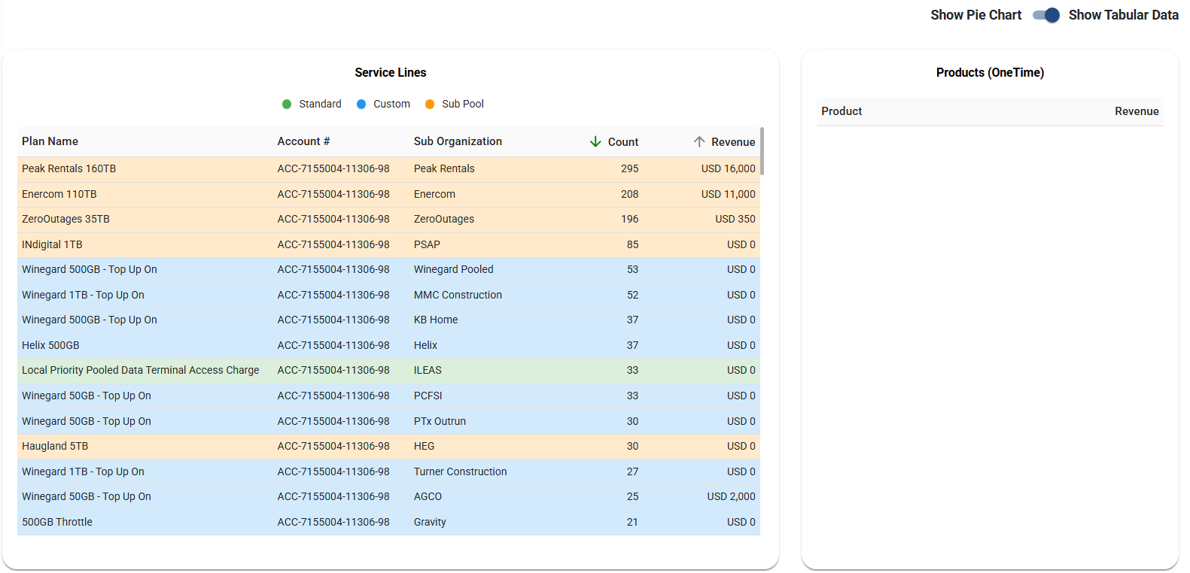This screenshot has width=1190, height=573.
Task: Click the Revenue ascending sort arrow
Action: tap(699, 141)
